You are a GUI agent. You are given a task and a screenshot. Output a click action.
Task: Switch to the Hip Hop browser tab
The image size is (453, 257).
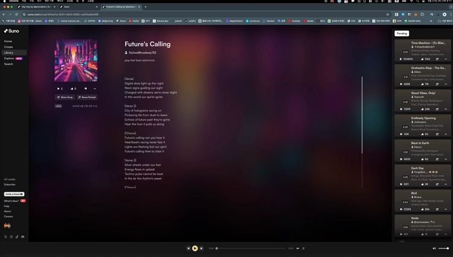[x=36, y=7]
